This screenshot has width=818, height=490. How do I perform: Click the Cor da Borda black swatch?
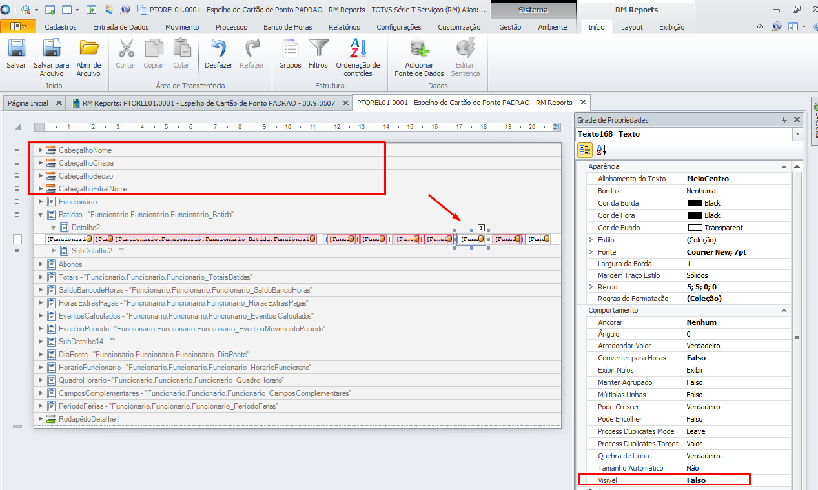click(695, 203)
